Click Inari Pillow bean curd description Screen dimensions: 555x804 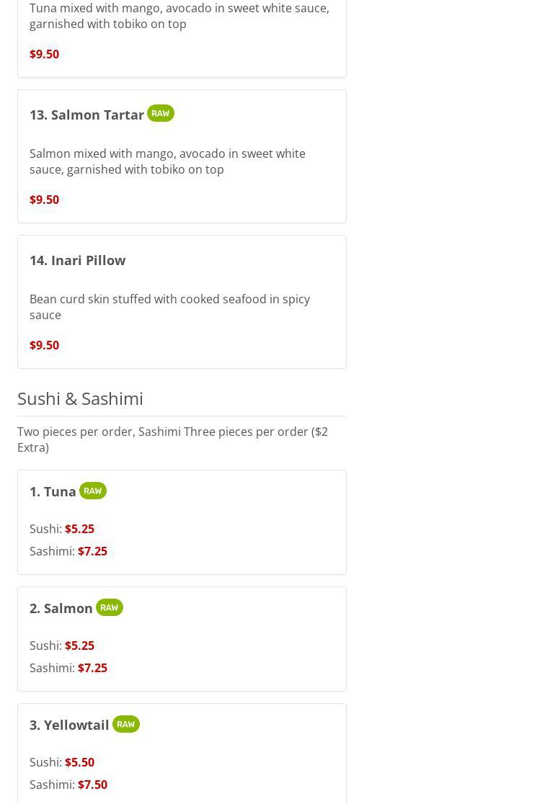point(170,307)
